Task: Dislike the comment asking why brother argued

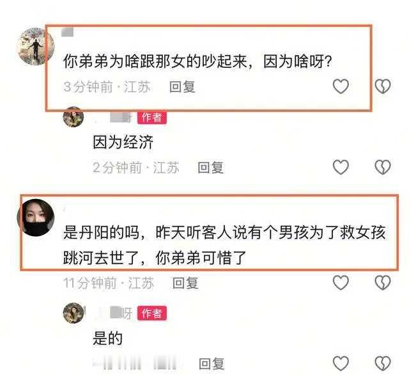Action: 383,86
